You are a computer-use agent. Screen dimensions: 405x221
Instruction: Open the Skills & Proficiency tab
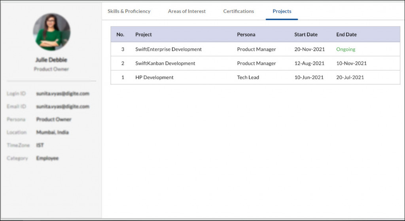(129, 11)
